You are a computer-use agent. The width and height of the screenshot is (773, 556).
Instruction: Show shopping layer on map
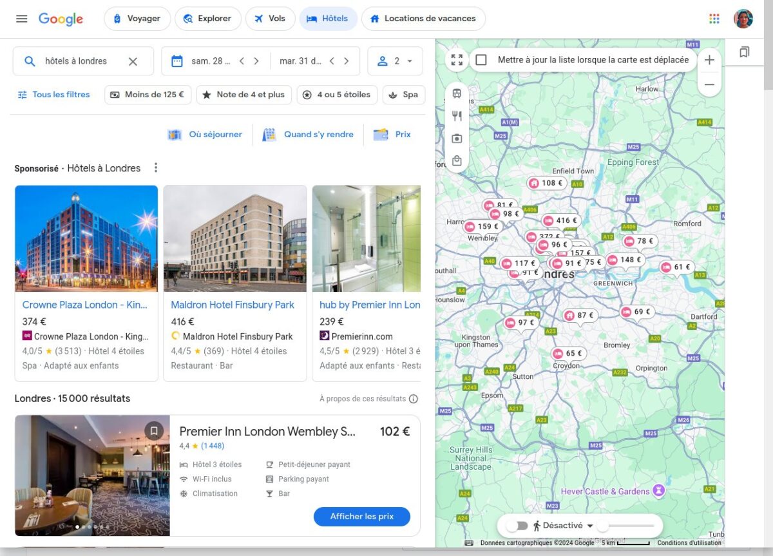click(x=457, y=161)
